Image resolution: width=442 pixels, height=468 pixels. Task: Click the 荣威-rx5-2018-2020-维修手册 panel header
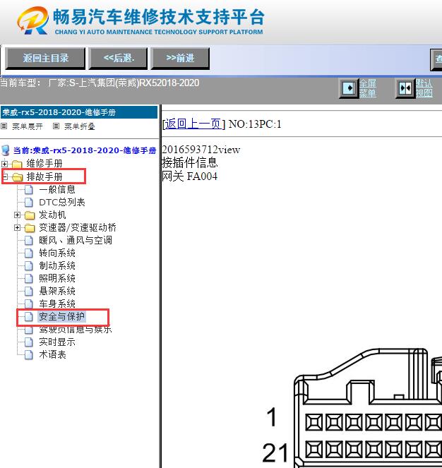[79, 112]
